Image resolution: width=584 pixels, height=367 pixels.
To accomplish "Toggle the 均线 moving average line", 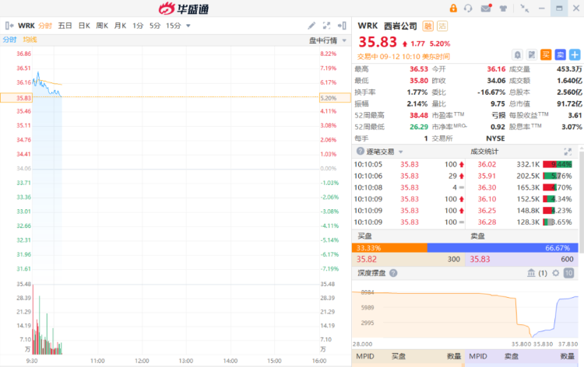I will click(30, 40).
